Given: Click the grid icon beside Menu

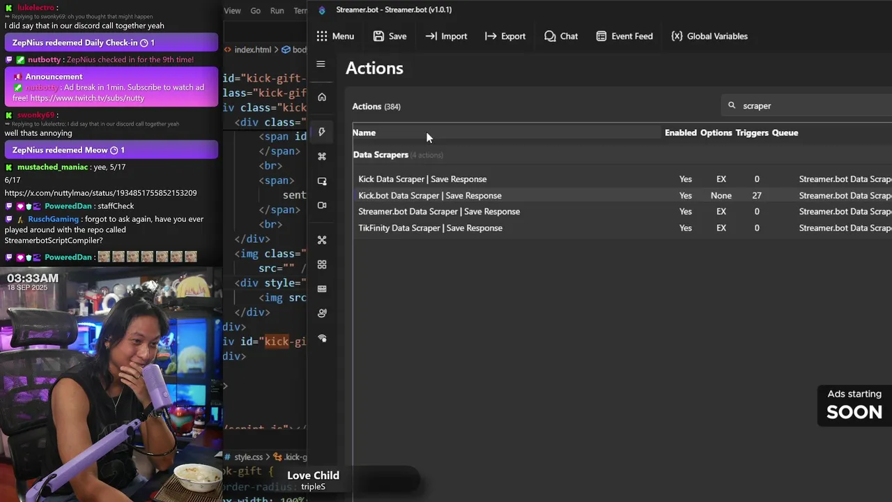Looking at the screenshot, I should [321, 36].
